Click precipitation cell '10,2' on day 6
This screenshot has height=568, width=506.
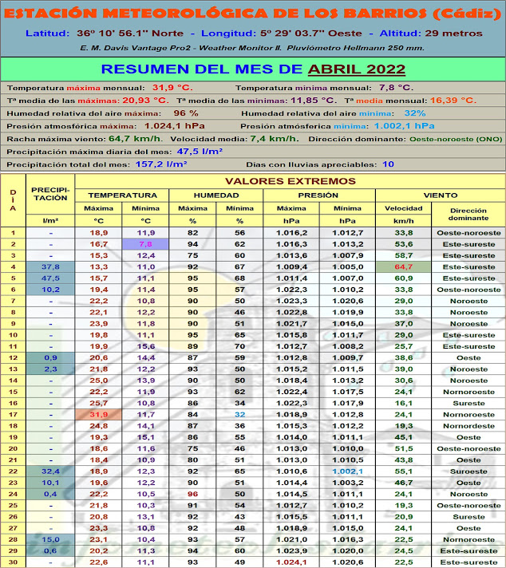coord(50,290)
